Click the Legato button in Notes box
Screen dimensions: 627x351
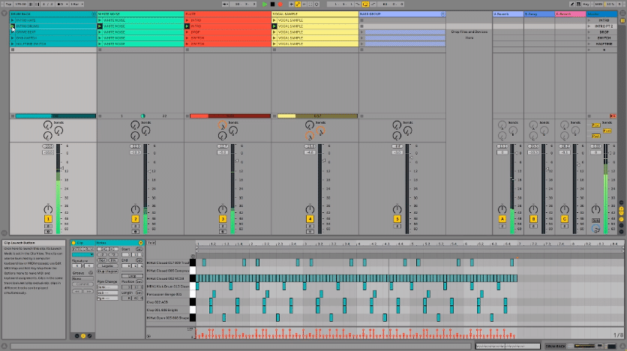pos(107,265)
